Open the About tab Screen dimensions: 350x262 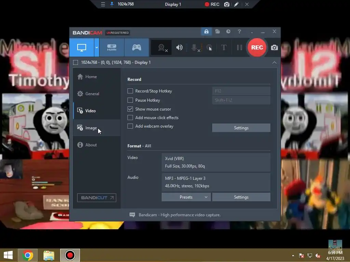click(x=97, y=145)
